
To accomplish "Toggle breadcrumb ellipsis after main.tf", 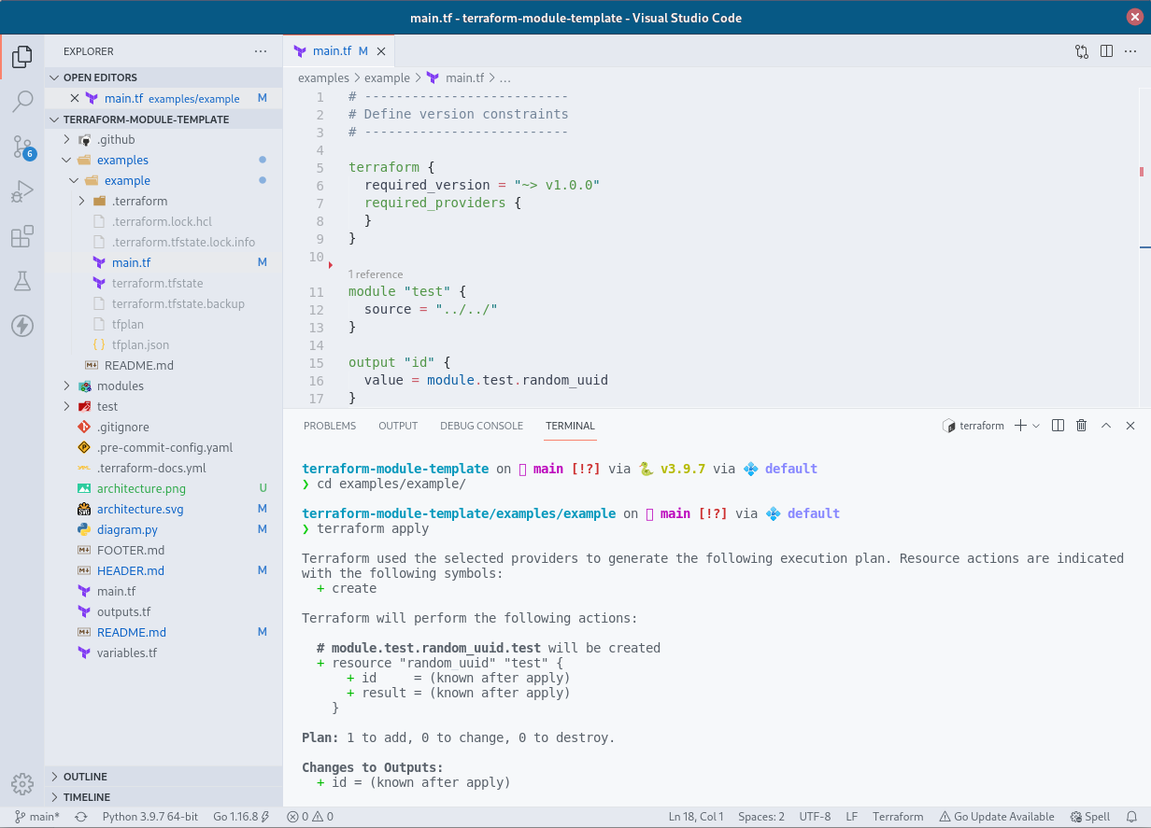I will (x=504, y=77).
